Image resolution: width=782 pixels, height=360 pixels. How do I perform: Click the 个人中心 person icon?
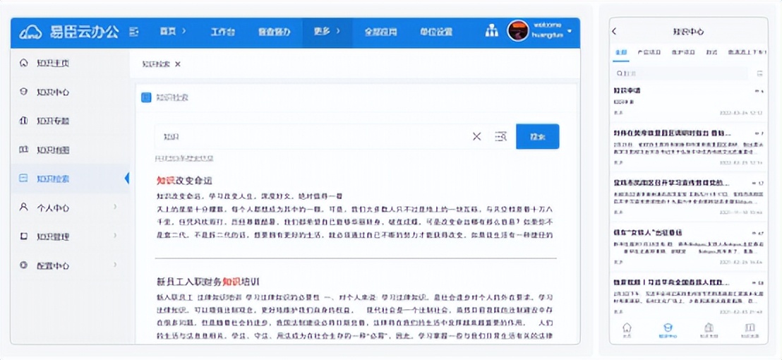point(23,207)
